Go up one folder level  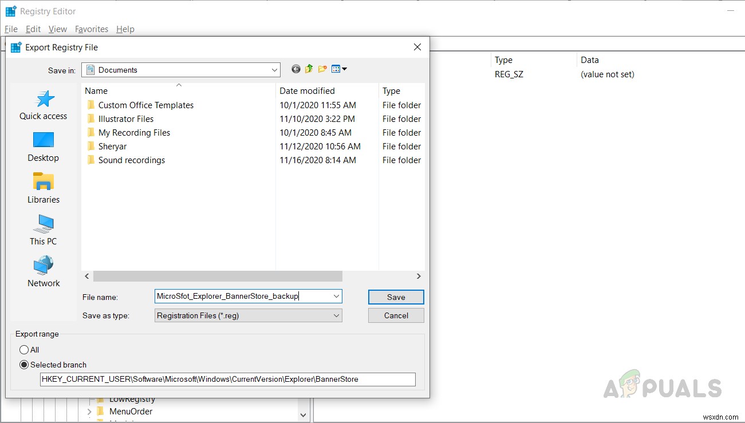[x=309, y=69]
